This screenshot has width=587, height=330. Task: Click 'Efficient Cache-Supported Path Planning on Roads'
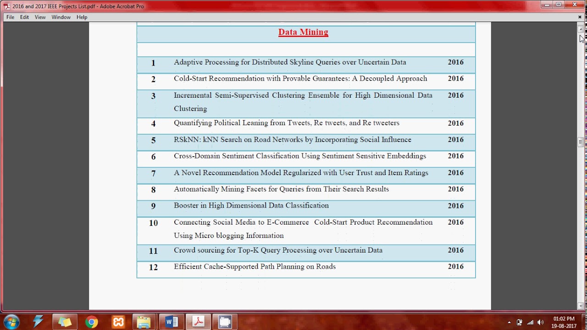[x=255, y=266]
